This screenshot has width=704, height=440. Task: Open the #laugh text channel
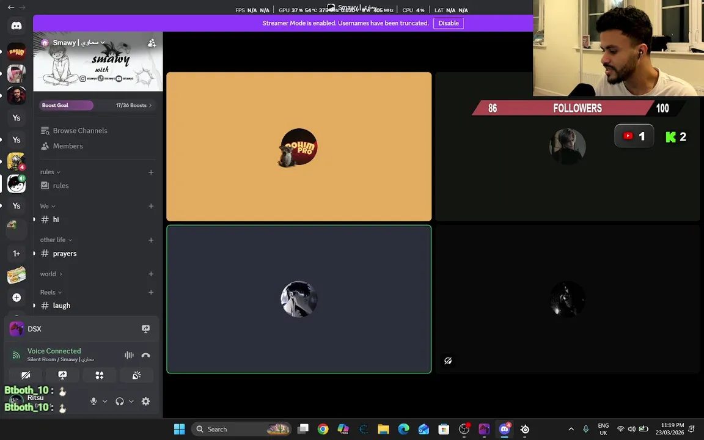pos(97,306)
